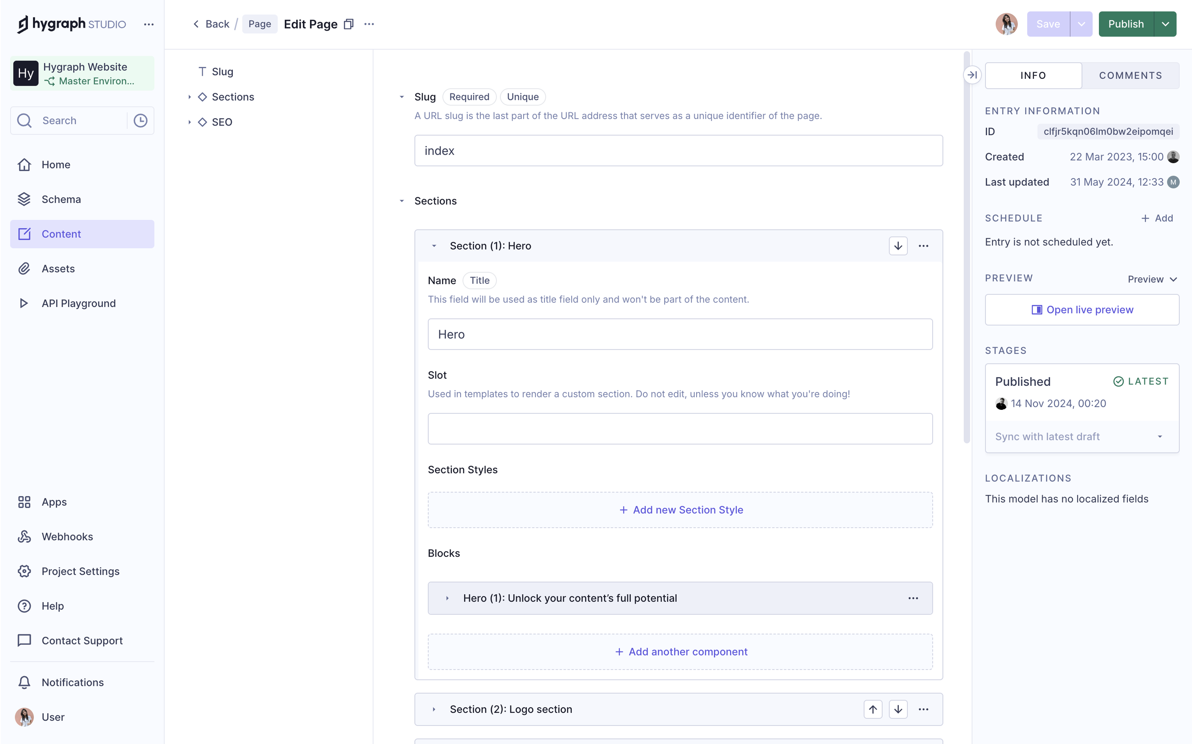The image size is (1192, 744).
Task: Collapse the Section (1): Hero panel
Action: (434, 246)
